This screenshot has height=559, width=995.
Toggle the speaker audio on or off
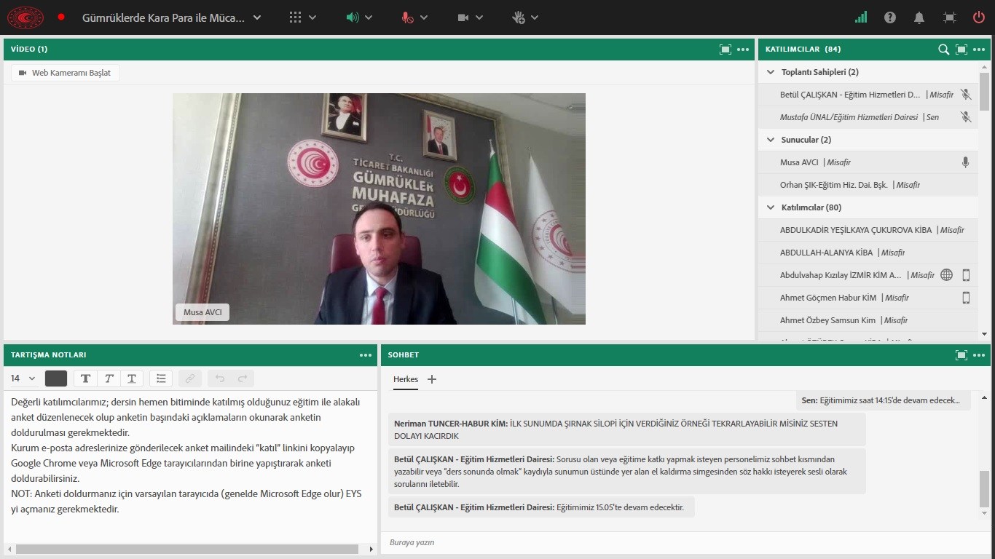(353, 17)
